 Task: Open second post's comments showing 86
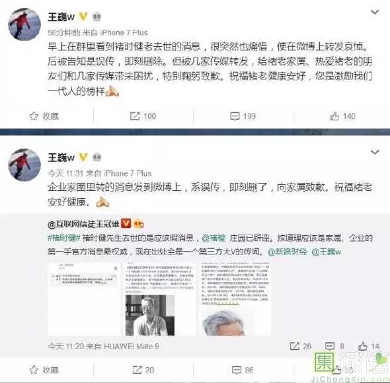click(243, 370)
